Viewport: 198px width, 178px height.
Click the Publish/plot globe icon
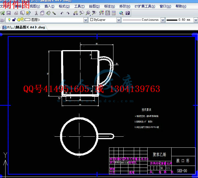click(28, 13)
